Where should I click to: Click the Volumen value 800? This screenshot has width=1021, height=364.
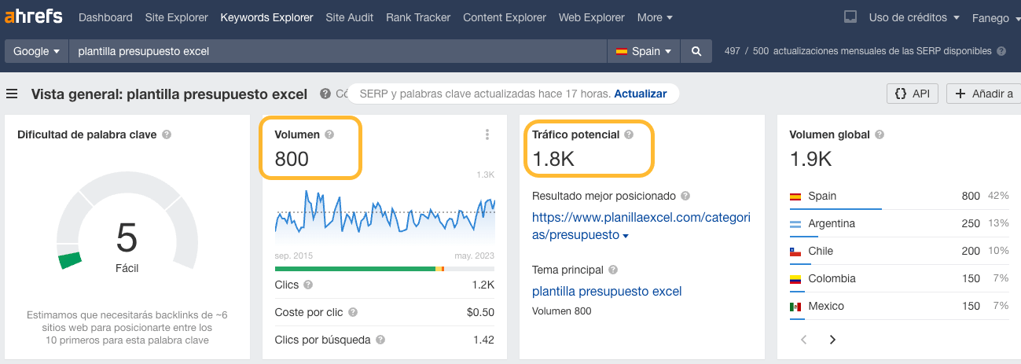coord(292,160)
